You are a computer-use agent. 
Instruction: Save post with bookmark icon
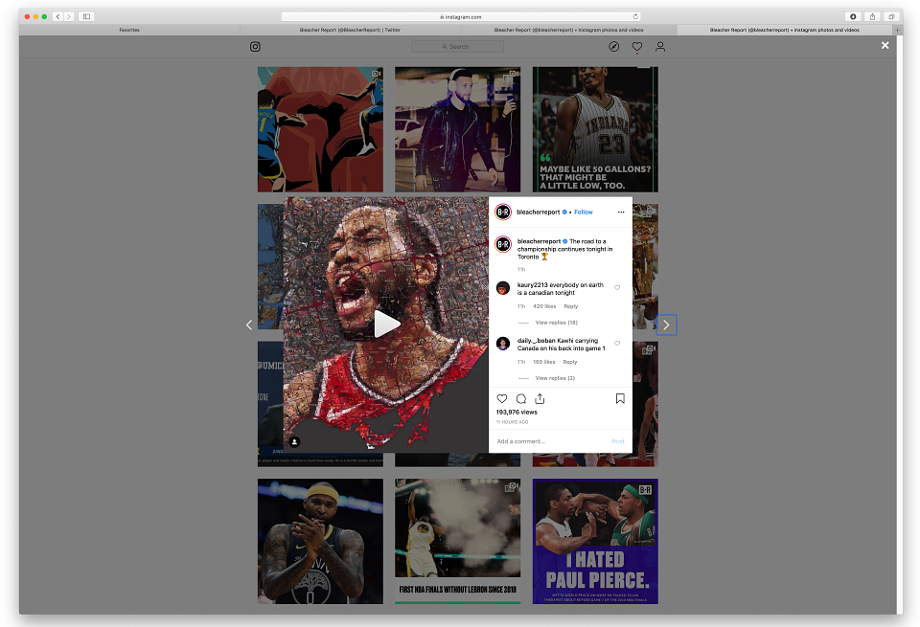point(620,399)
